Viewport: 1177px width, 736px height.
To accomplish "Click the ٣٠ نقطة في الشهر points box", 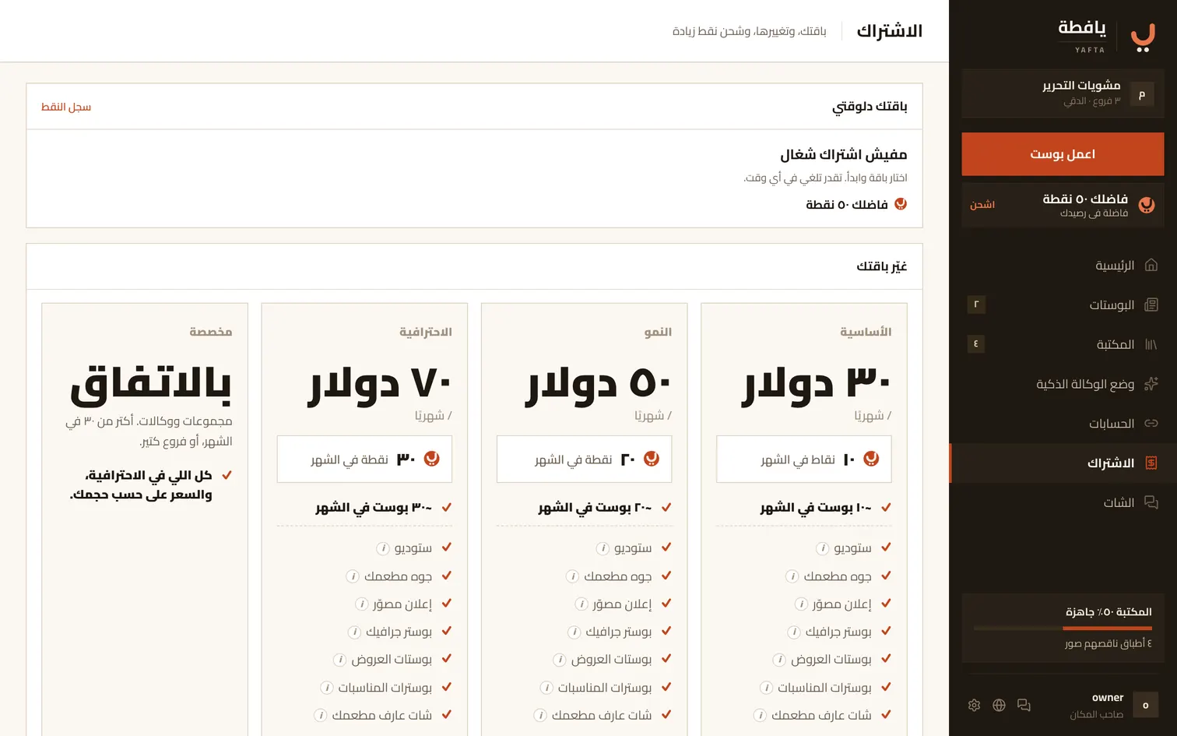I will pyautogui.click(x=364, y=460).
